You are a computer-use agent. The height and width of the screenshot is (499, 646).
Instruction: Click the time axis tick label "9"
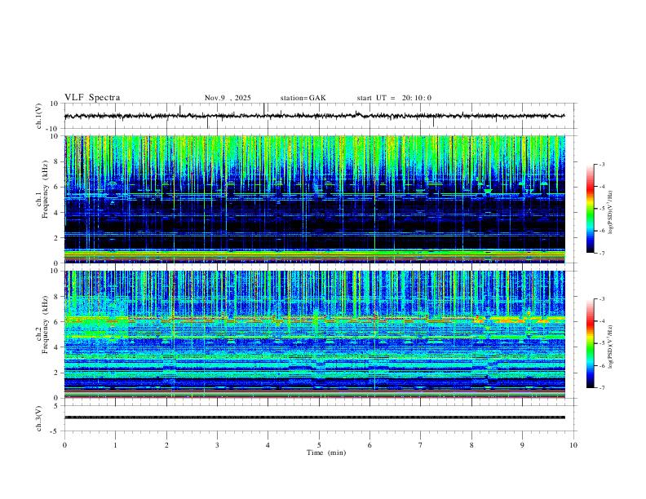pos(522,445)
